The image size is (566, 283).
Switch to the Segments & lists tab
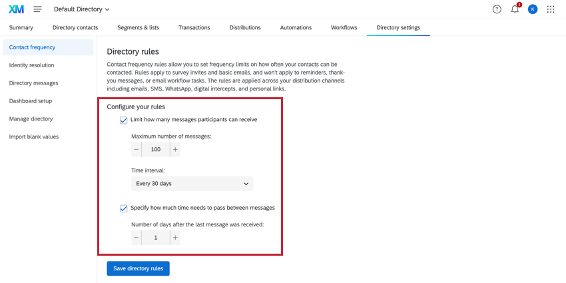(138, 27)
